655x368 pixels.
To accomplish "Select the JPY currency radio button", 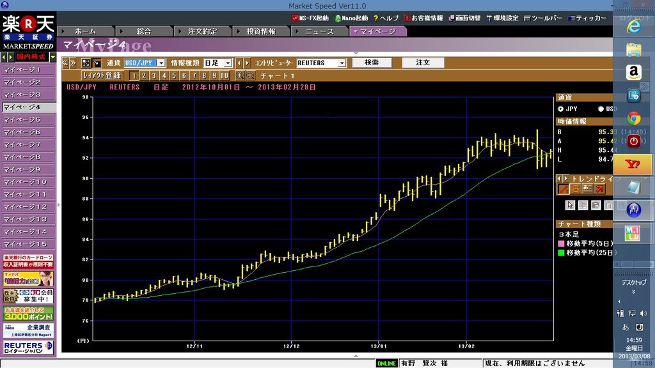I will [561, 109].
